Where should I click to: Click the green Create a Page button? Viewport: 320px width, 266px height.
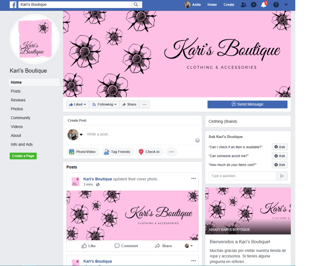pyautogui.click(x=23, y=156)
